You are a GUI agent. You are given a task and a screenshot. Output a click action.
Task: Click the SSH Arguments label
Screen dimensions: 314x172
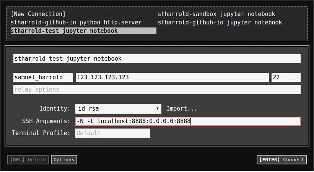tap(46, 121)
